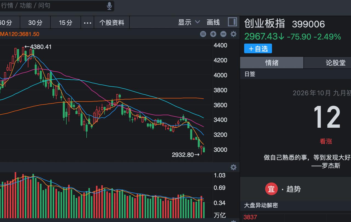Click the percentage change -2.49%
351x222 pixels.
coord(327,36)
